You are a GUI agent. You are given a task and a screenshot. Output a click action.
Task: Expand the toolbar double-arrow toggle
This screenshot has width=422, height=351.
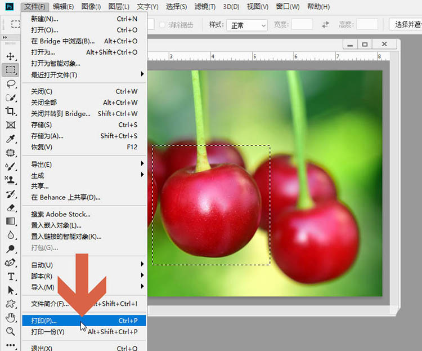pos(5,37)
